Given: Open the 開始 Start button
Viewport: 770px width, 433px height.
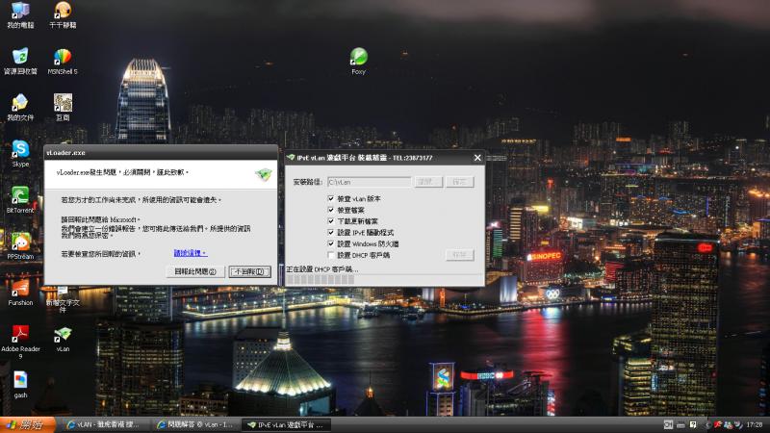Looking at the screenshot, I should 27,424.
